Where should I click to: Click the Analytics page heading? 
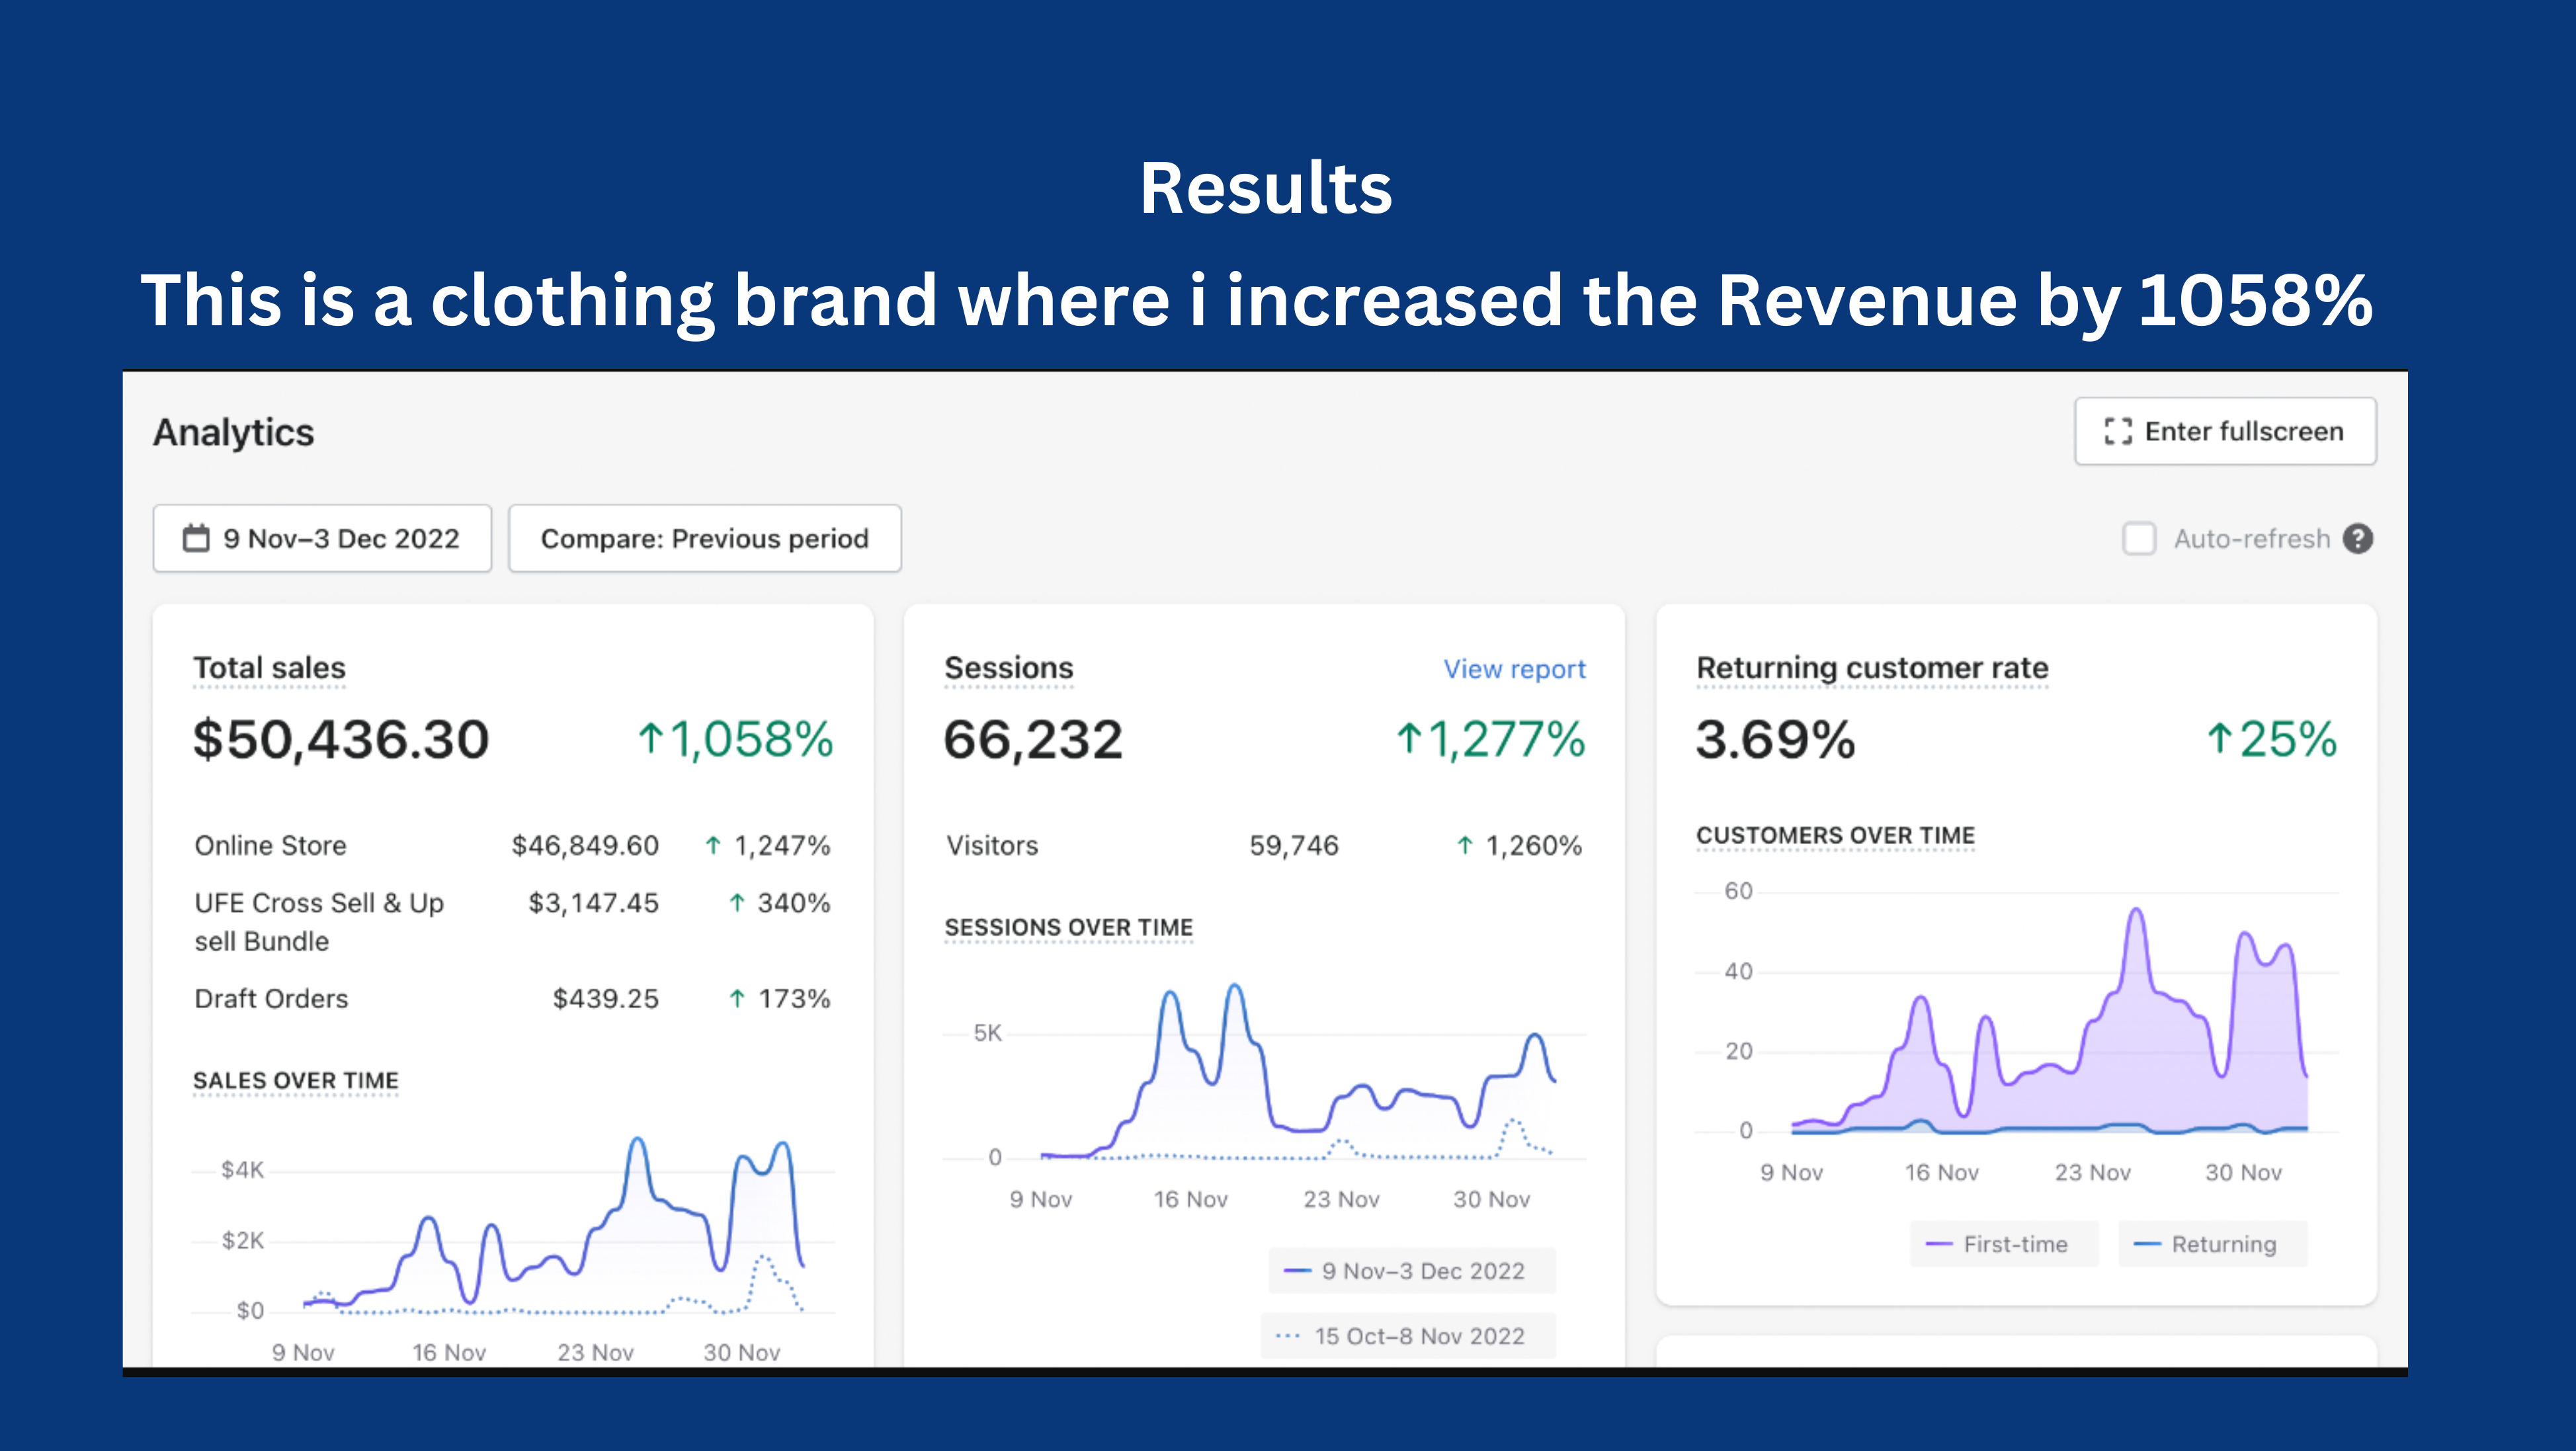pos(234,433)
